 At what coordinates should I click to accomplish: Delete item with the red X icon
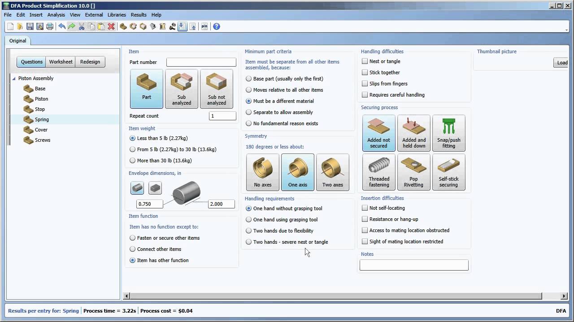(111, 26)
